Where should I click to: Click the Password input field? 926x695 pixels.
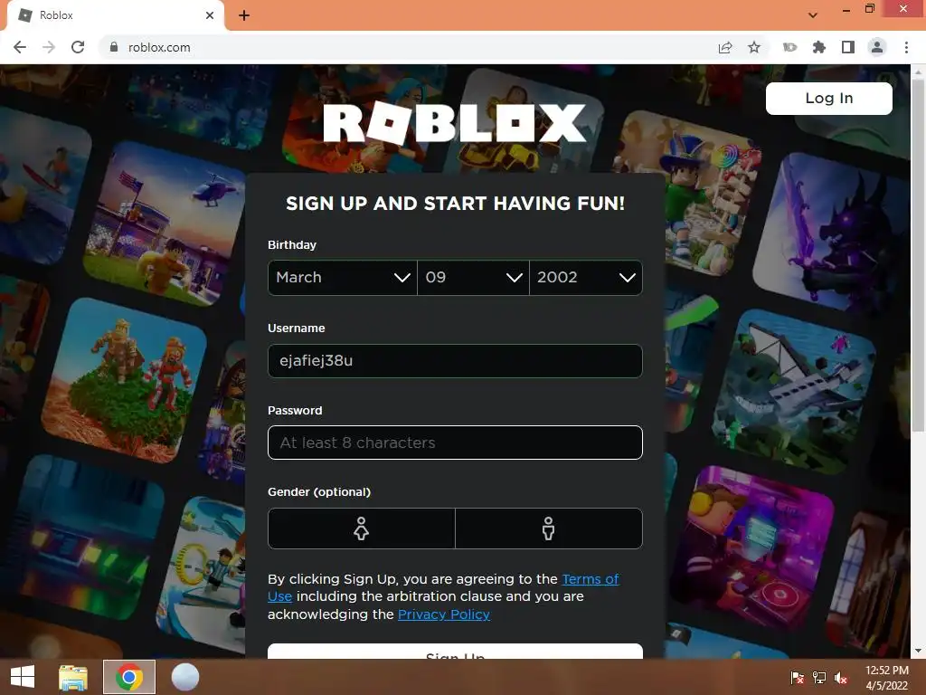[455, 443]
